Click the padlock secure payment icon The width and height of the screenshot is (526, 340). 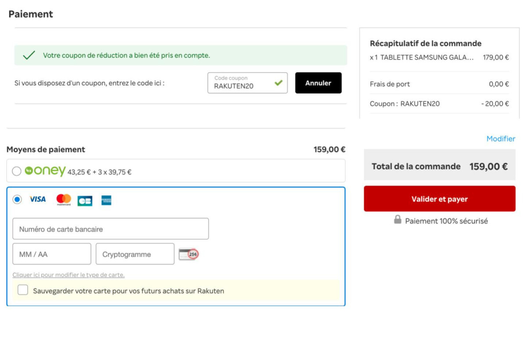(x=398, y=220)
